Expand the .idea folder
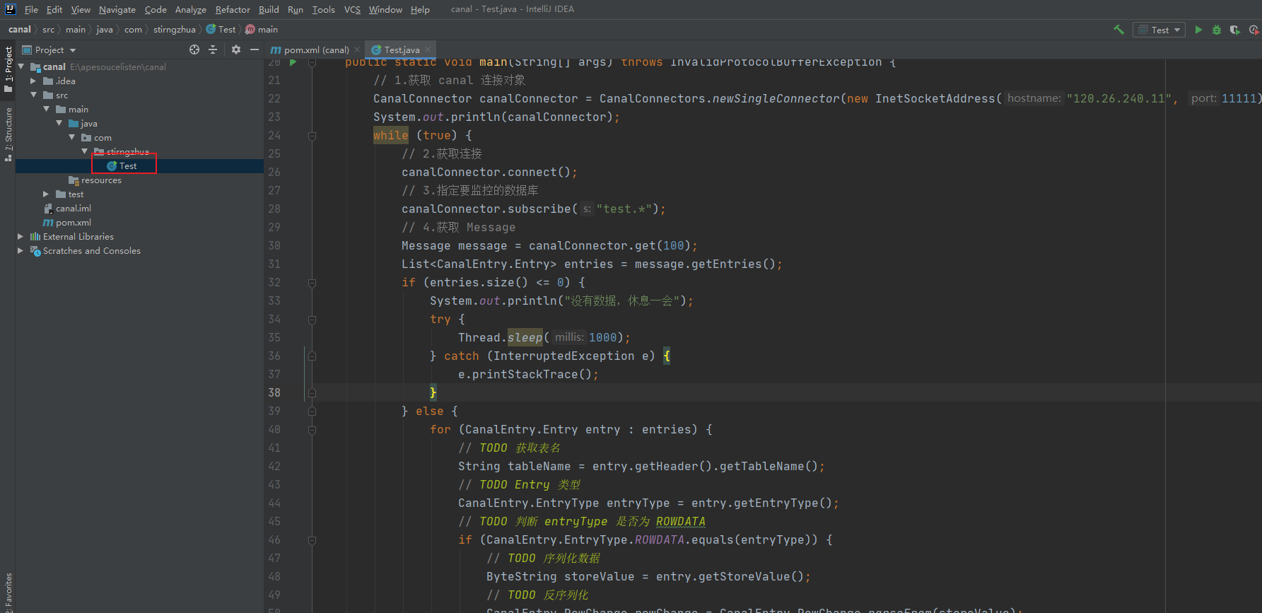Viewport: 1262px width, 613px height. point(33,81)
